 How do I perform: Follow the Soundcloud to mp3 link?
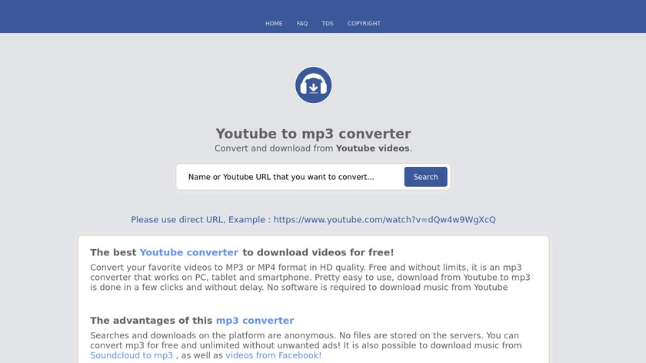tap(132, 355)
